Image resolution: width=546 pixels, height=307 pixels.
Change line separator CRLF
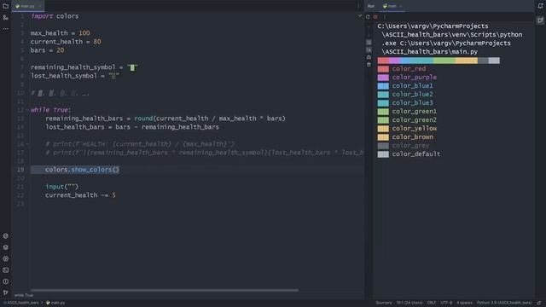coord(432,303)
